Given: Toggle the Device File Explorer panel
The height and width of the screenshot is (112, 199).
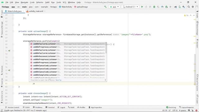Looking at the screenshot, I should (x=197, y=83).
